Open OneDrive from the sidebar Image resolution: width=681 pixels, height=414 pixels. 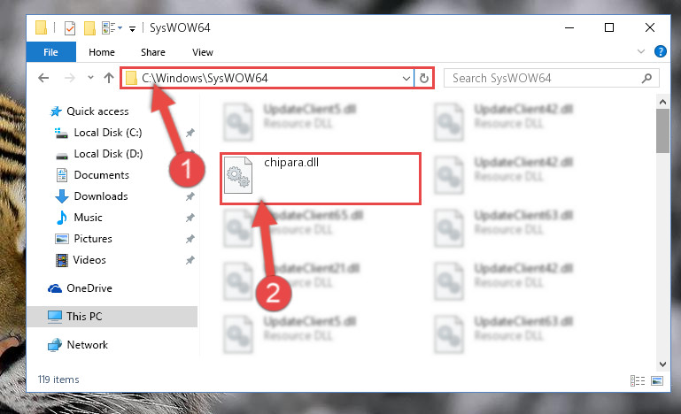coord(89,288)
